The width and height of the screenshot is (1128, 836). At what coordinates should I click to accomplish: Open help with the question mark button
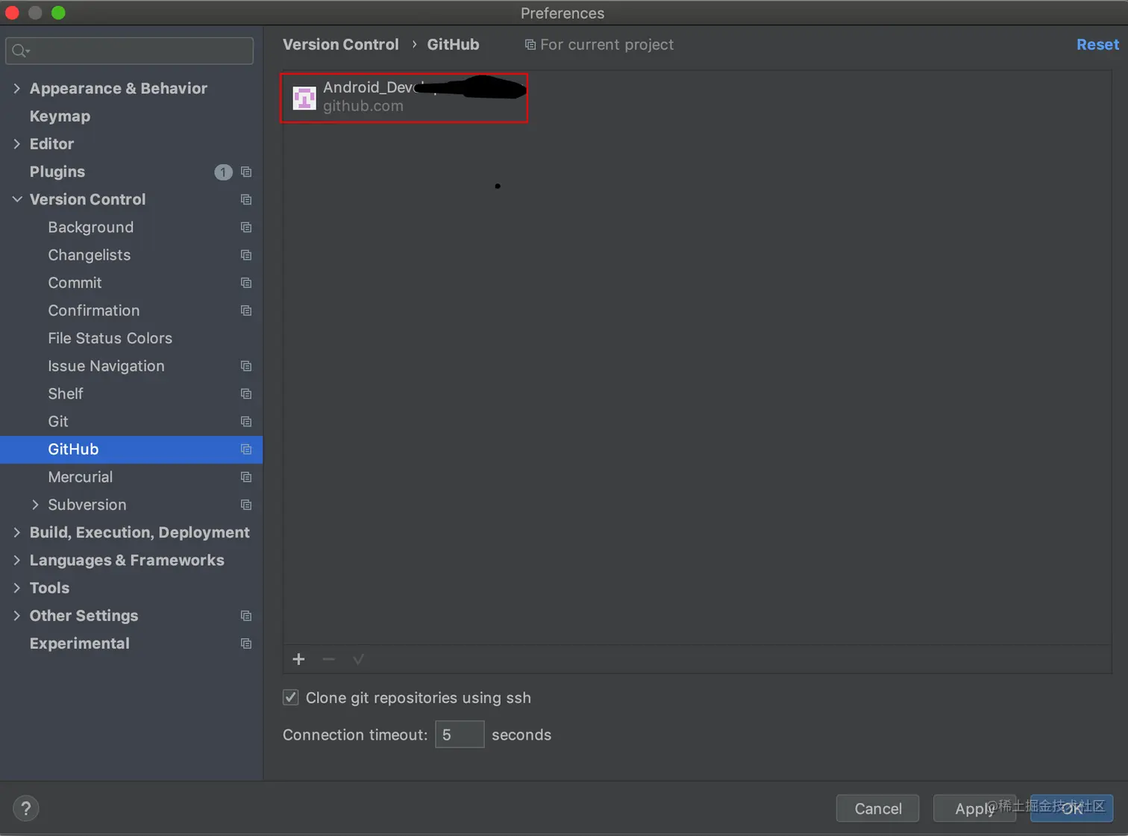point(26,808)
